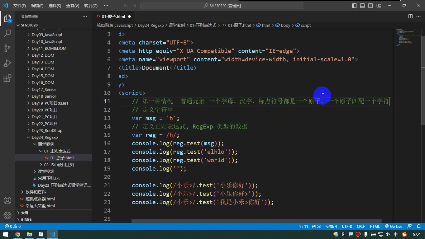Open the Explorer view in activity bar
Viewport: 425px width, 239px height.
pos(7,18)
